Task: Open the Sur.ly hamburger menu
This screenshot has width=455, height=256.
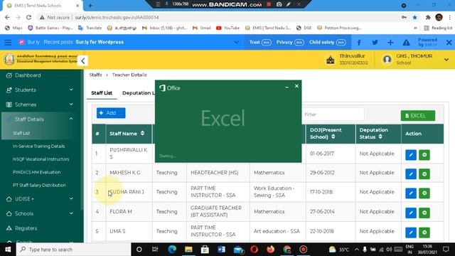Action: [8, 43]
